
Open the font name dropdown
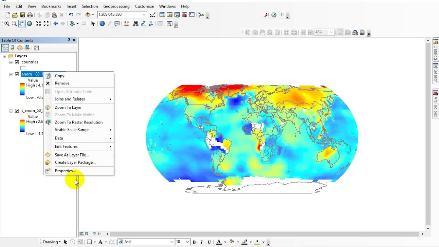(x=172, y=242)
